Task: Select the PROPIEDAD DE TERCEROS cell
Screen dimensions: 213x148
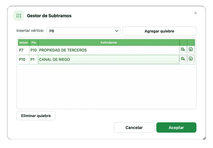Action: coord(109,50)
